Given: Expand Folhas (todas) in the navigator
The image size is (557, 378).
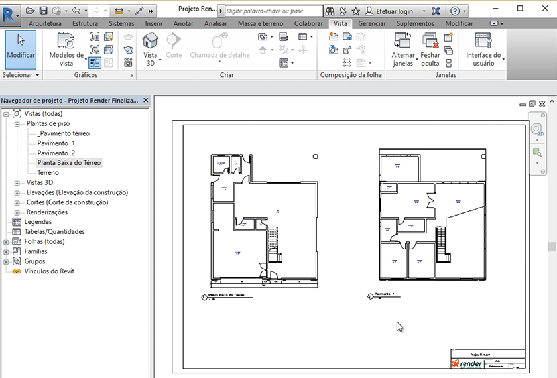Looking at the screenshot, I should tap(7, 242).
